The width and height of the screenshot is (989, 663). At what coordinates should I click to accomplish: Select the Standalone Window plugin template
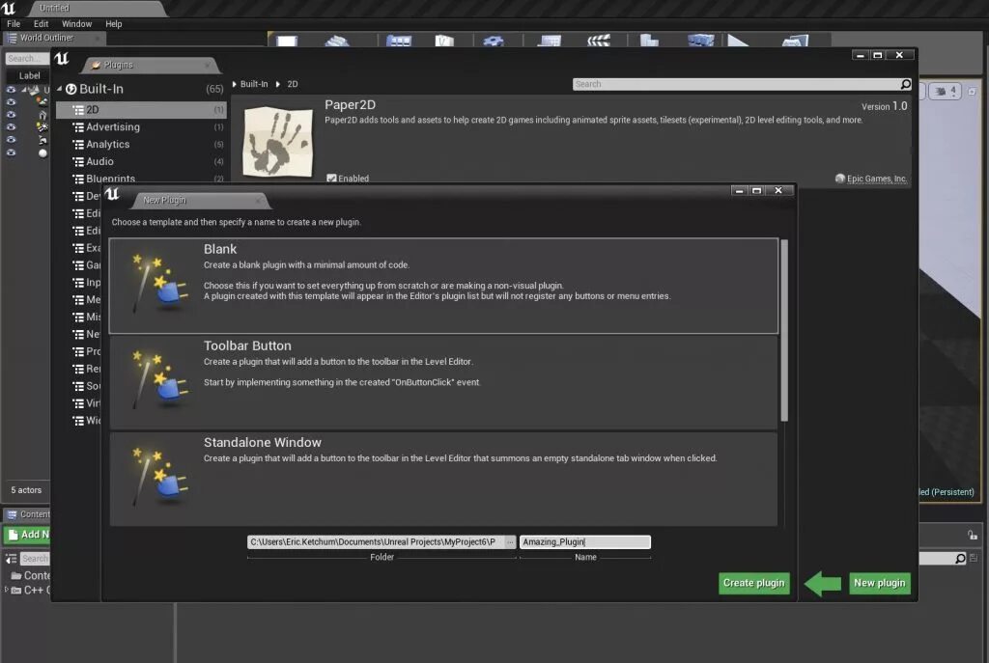click(443, 479)
